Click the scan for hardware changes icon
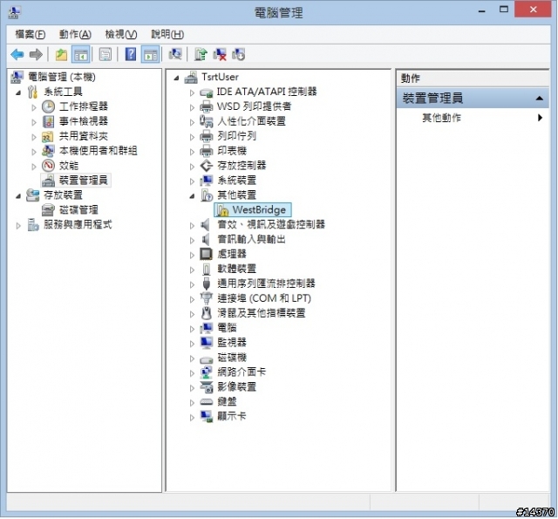 [175, 54]
